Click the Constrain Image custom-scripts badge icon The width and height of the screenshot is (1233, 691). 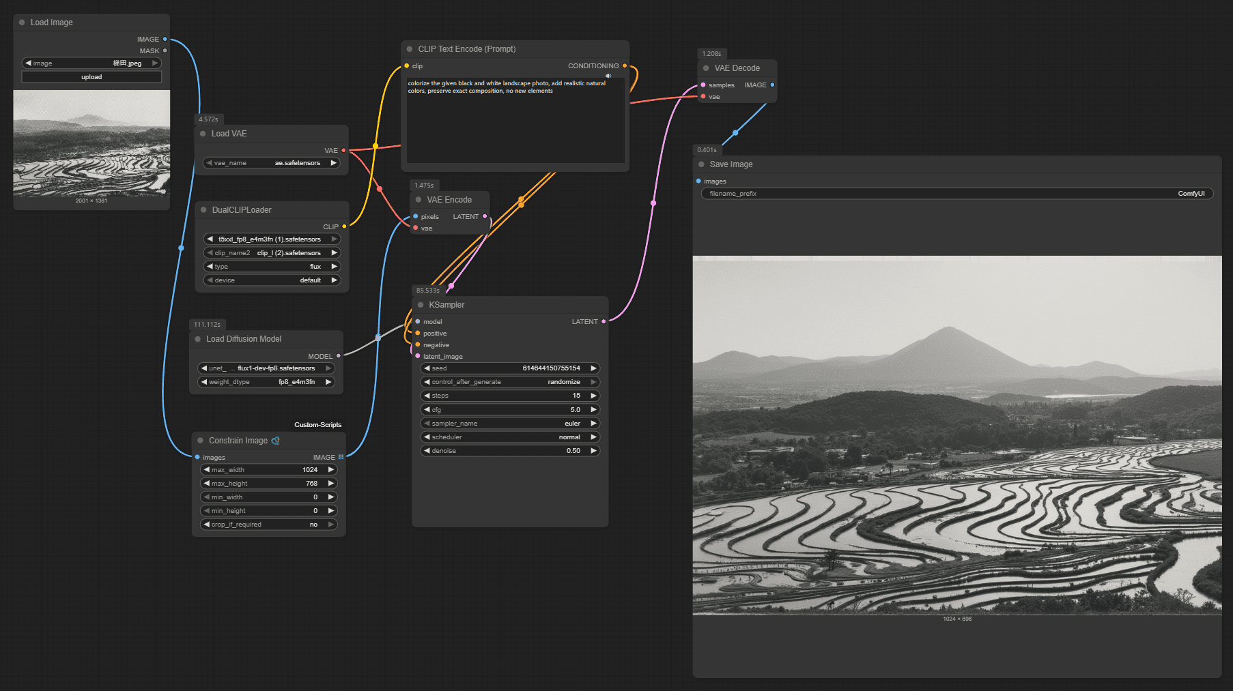(x=276, y=441)
